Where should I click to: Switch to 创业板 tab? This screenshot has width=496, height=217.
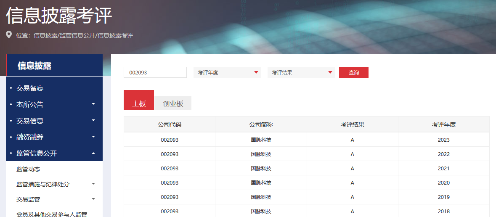click(173, 103)
